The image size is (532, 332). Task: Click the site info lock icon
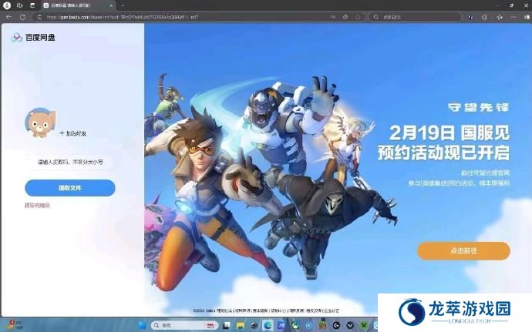point(39,17)
